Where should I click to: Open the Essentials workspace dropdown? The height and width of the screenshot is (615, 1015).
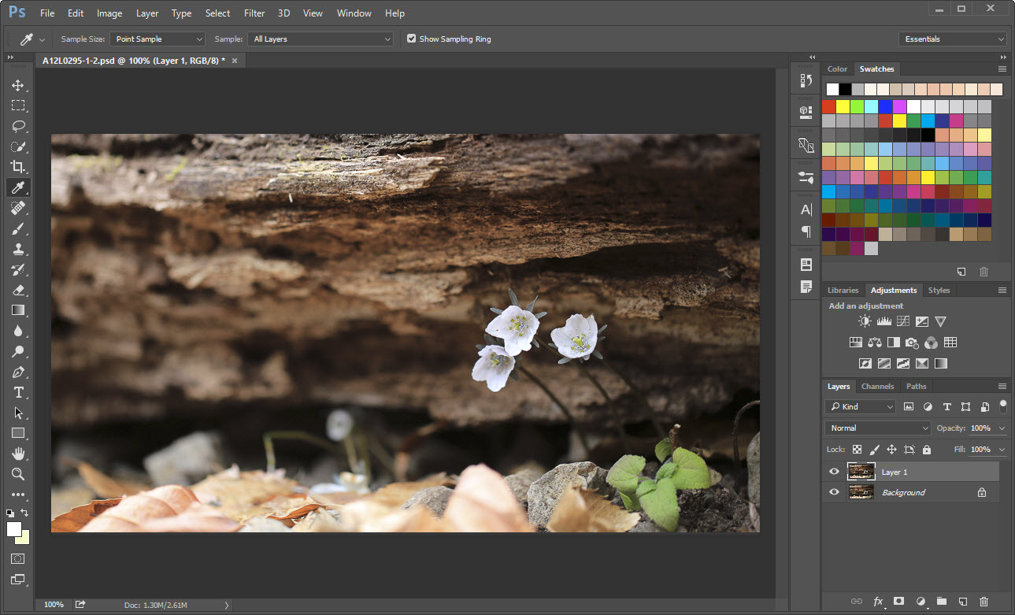click(953, 39)
